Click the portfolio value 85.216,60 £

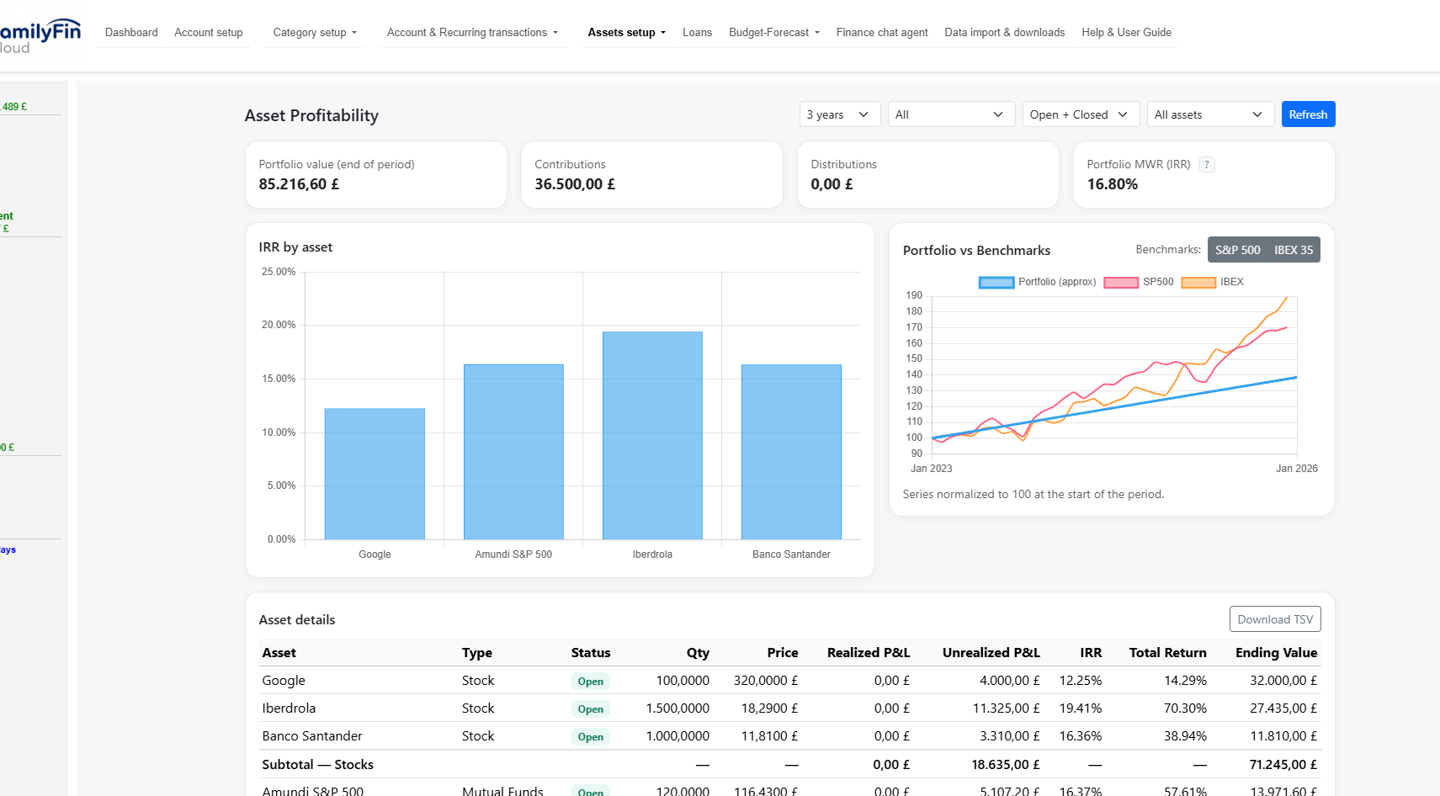pyautogui.click(x=299, y=184)
